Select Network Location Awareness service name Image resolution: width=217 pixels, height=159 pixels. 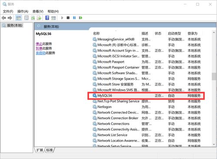tap(118, 141)
